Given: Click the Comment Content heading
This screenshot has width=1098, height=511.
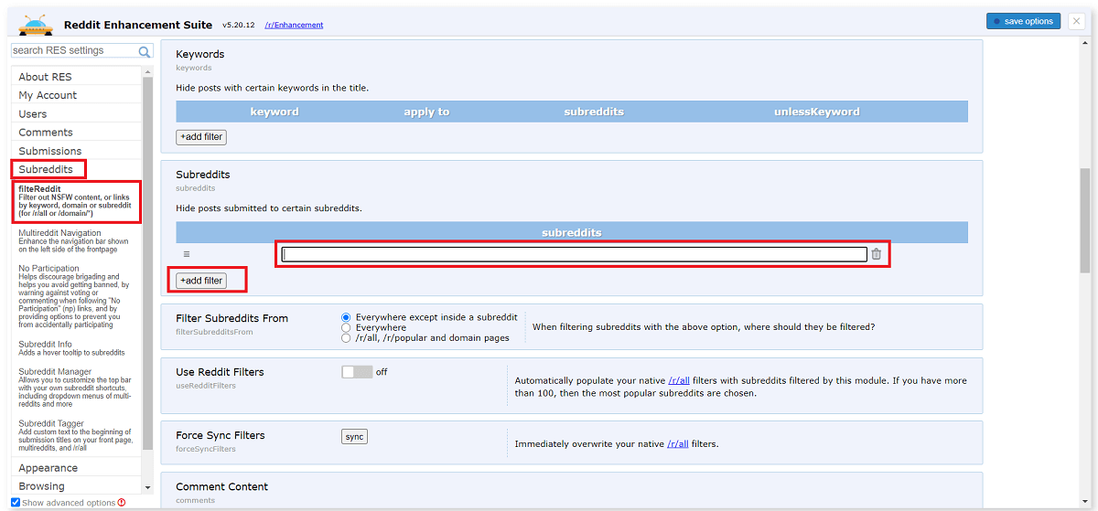Looking at the screenshot, I should [x=222, y=486].
